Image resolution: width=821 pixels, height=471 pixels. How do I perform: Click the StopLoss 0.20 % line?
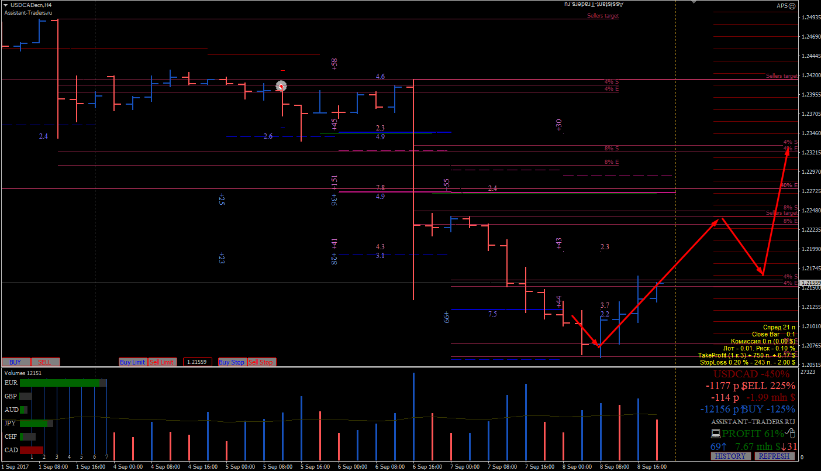[747, 362]
